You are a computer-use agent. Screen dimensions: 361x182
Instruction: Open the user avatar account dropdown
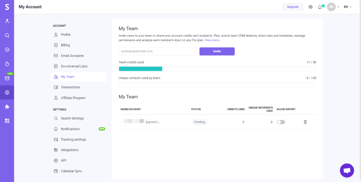[x=333, y=7]
